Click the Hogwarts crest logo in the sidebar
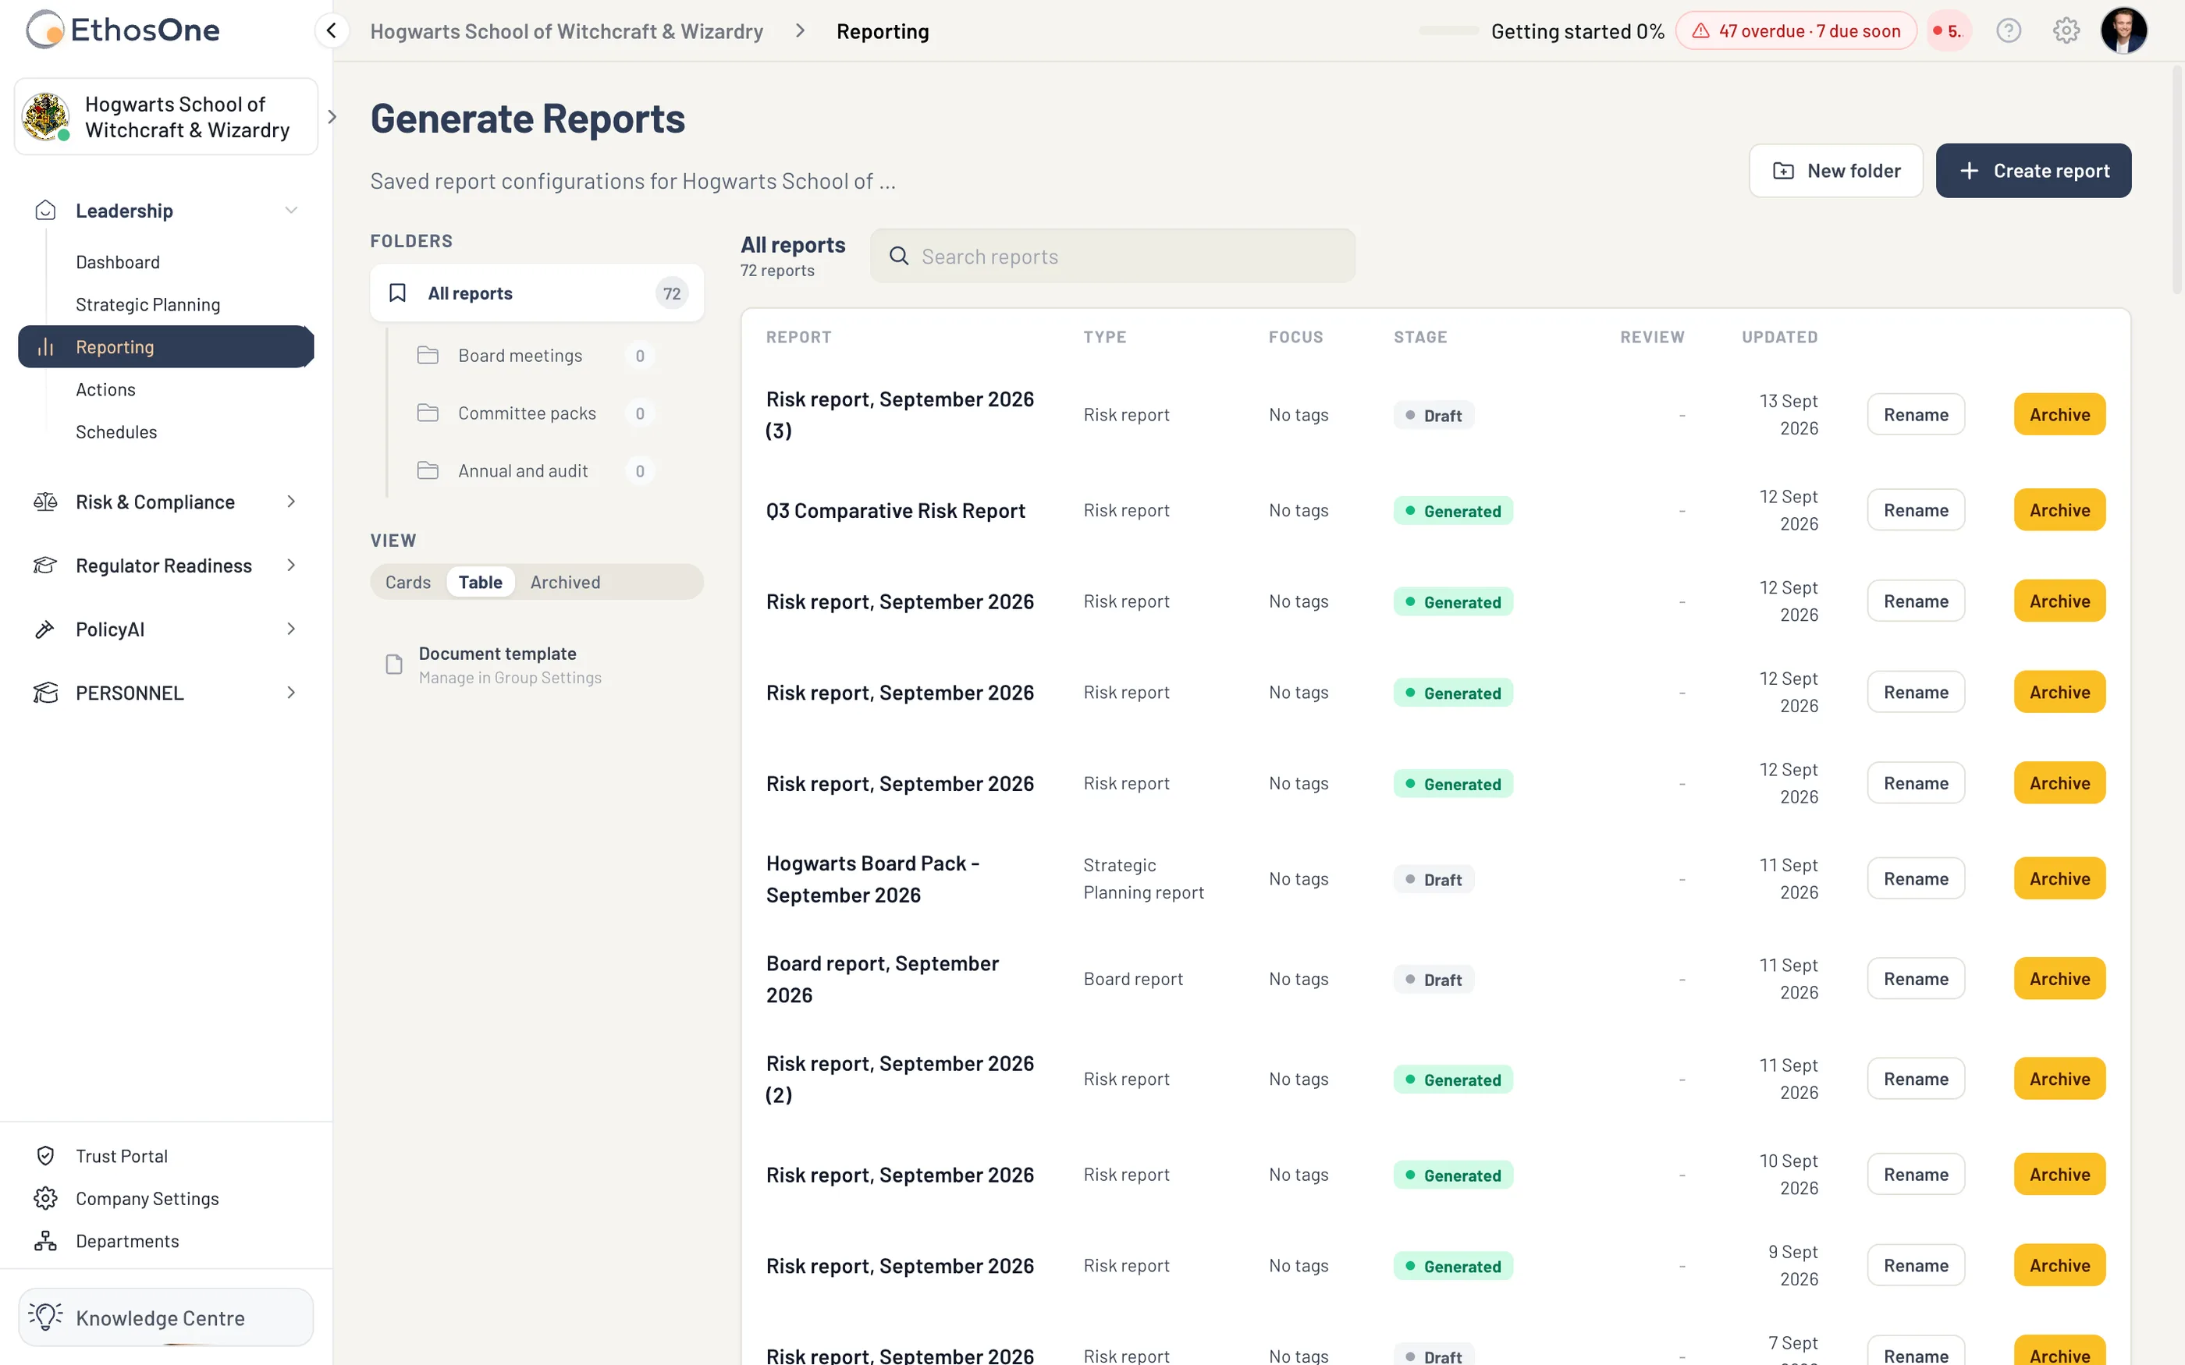Viewport: 2185px width, 1365px height. point(45,116)
